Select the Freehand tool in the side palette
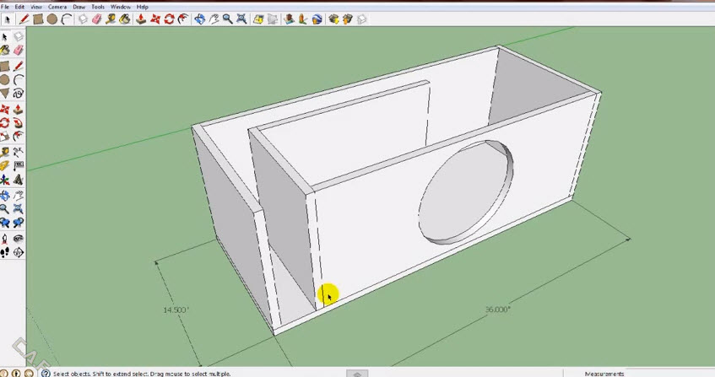This screenshot has width=715, height=377. (x=19, y=94)
